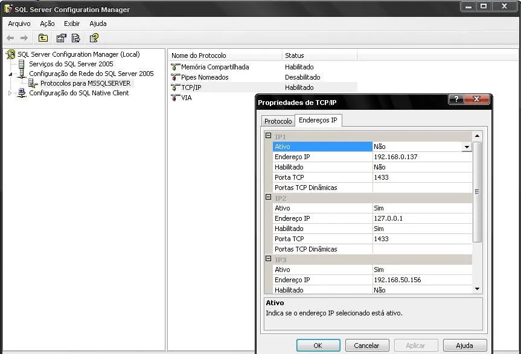Click the IP2 Ativo value Sim
Image resolution: width=521 pixels, height=354 pixels.
(423, 208)
